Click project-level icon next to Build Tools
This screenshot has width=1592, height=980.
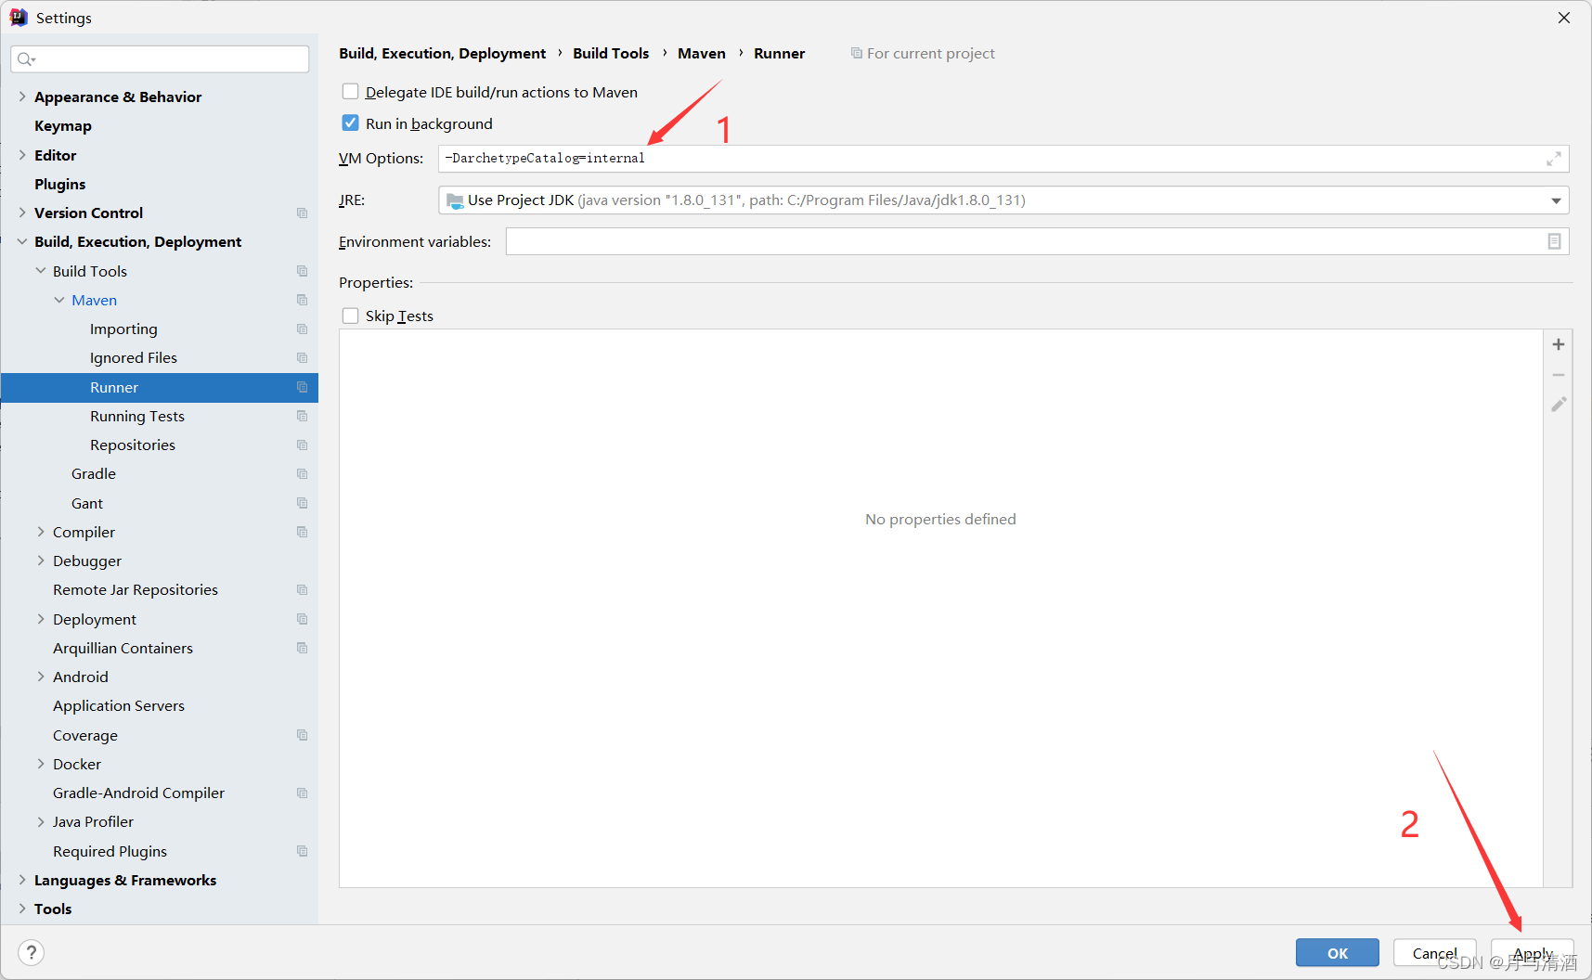pos(302,271)
